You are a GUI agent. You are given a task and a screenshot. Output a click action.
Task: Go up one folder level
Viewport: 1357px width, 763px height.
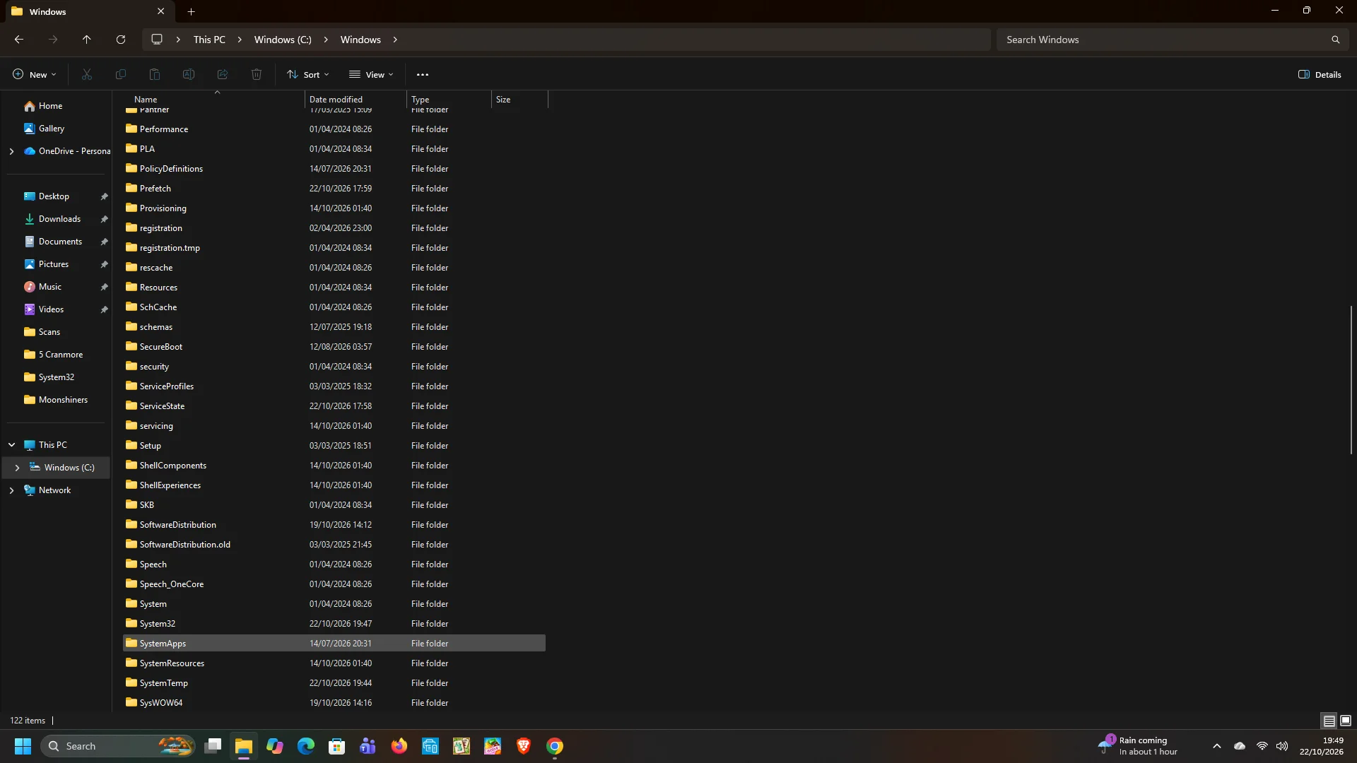coord(87,40)
